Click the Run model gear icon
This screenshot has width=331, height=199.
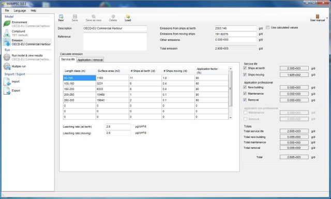click(7, 57)
